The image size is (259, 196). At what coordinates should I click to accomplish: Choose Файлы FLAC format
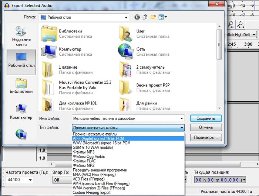tap(128, 161)
